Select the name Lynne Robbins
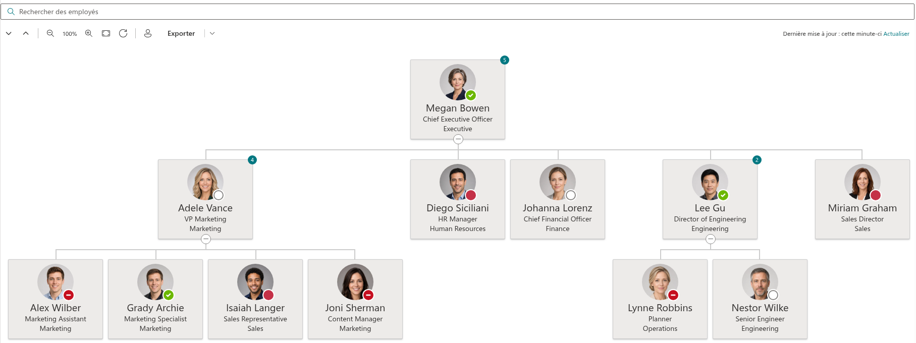The width and height of the screenshot is (916, 343). 660,308
